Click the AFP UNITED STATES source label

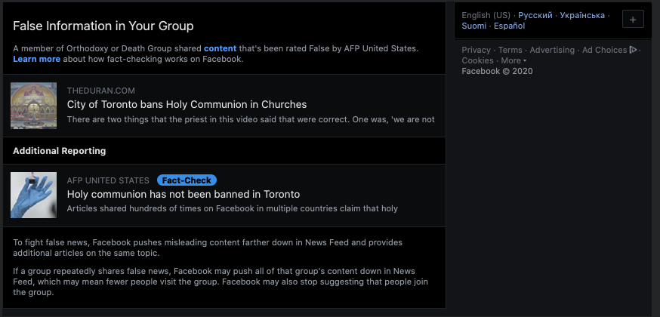[x=108, y=180]
